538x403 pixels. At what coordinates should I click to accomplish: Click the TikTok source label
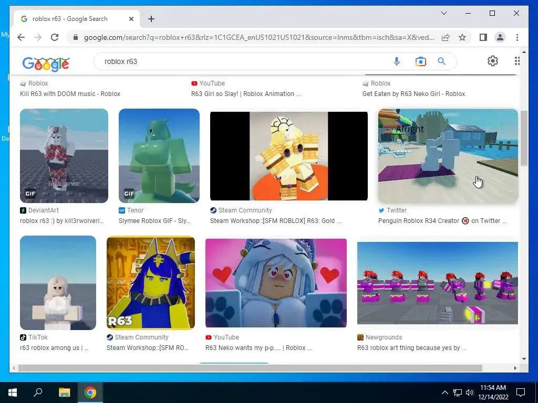pyautogui.click(x=38, y=337)
